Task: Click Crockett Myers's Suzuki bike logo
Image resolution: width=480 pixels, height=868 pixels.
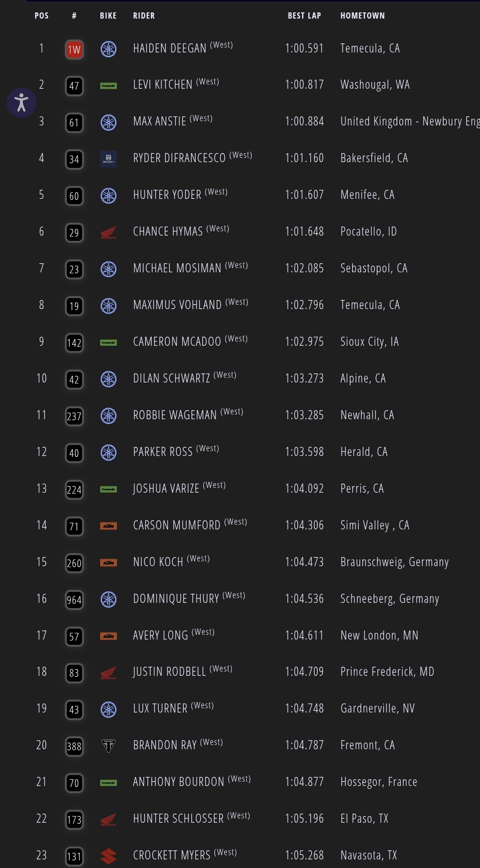Action: tap(108, 856)
